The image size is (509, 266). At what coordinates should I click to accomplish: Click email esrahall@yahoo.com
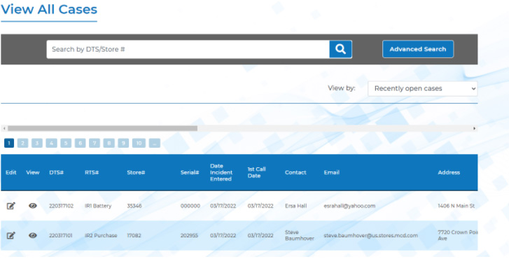(x=349, y=206)
